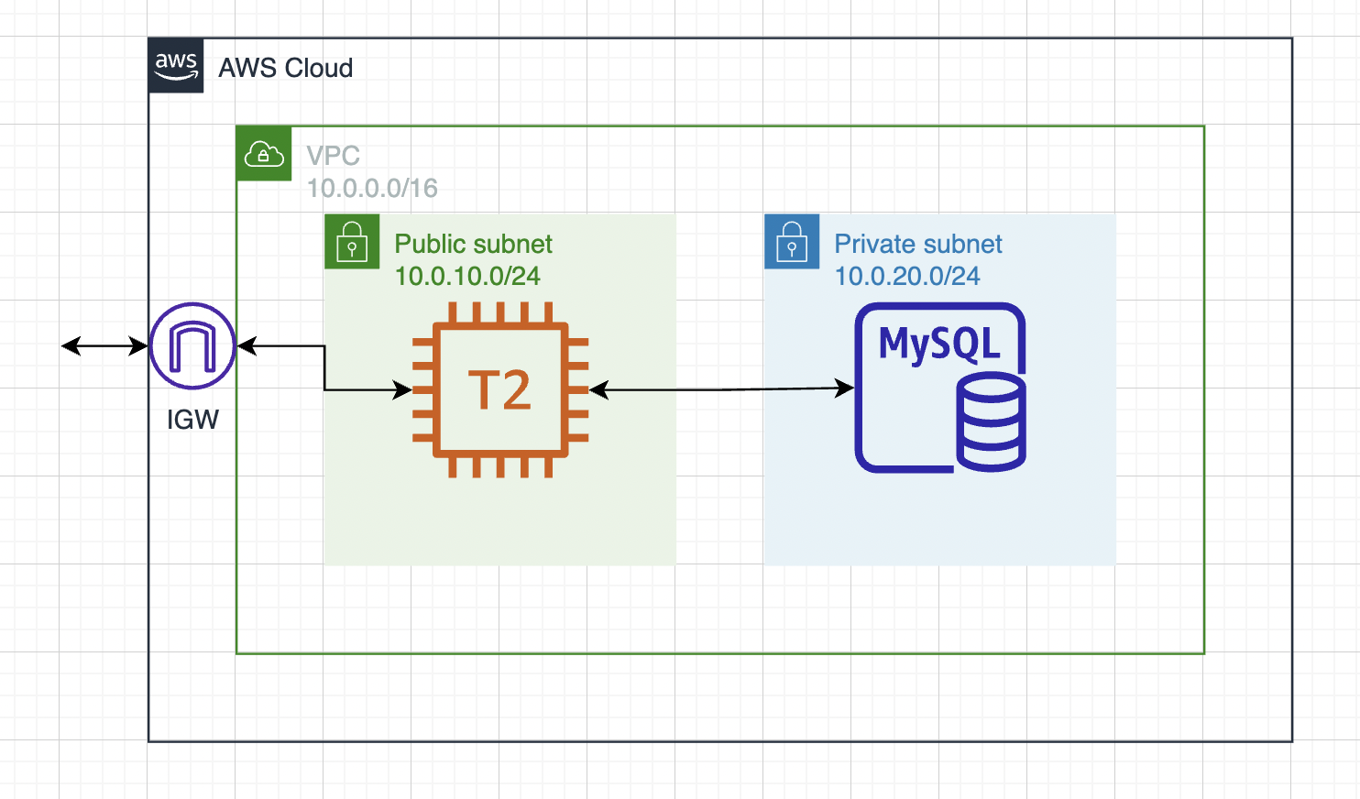This screenshot has height=799, width=1360.
Task: Click the AWS logo icon
Action: coord(175,66)
